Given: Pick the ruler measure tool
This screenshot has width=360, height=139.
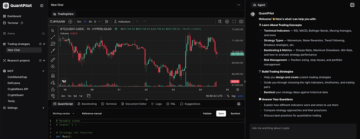Looking at the screenshot, I should (x=53, y=60).
